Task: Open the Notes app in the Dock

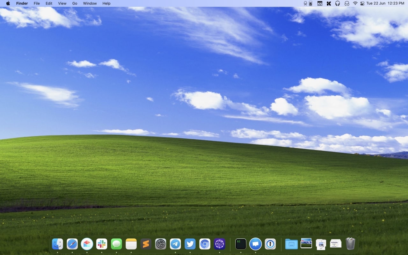Action: 131,244
